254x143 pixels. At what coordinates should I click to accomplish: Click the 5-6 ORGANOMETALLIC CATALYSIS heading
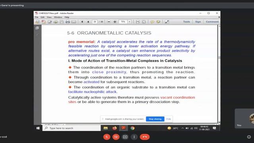pyautogui.click(x=109, y=33)
